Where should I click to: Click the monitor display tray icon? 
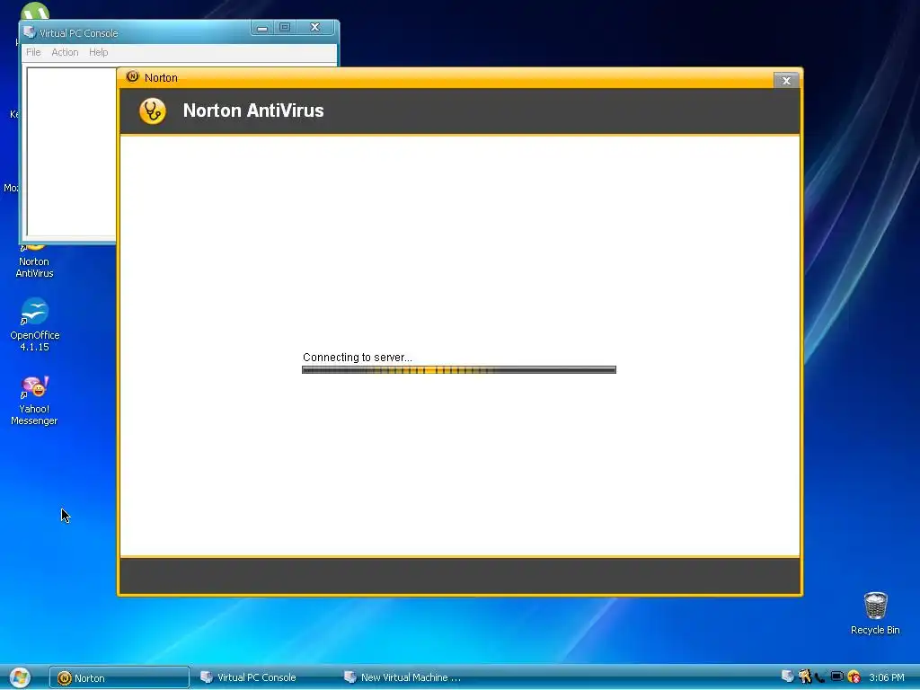click(837, 677)
